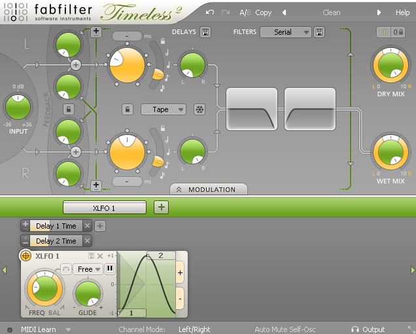Open the Clean preset menu

coord(332,12)
